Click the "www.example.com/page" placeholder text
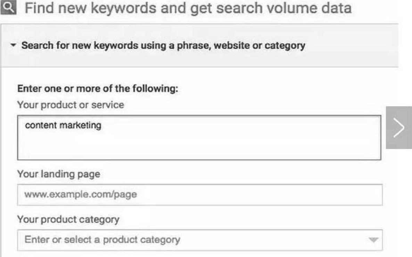 click(80, 194)
